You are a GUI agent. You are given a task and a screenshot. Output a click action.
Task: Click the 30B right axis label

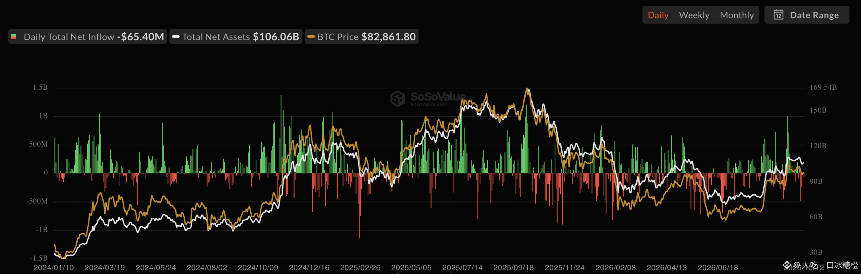point(816,253)
